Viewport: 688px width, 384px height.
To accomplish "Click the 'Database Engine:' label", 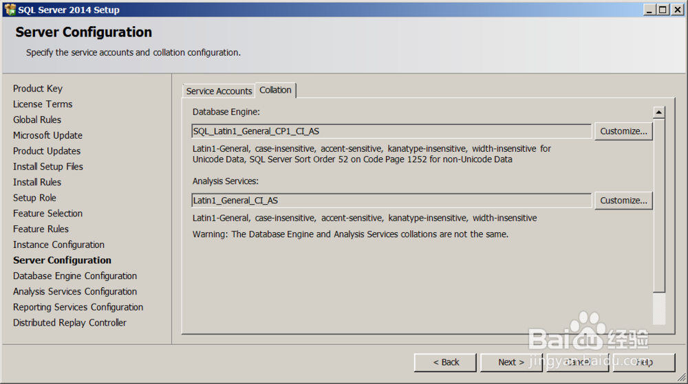I will 226,112.
